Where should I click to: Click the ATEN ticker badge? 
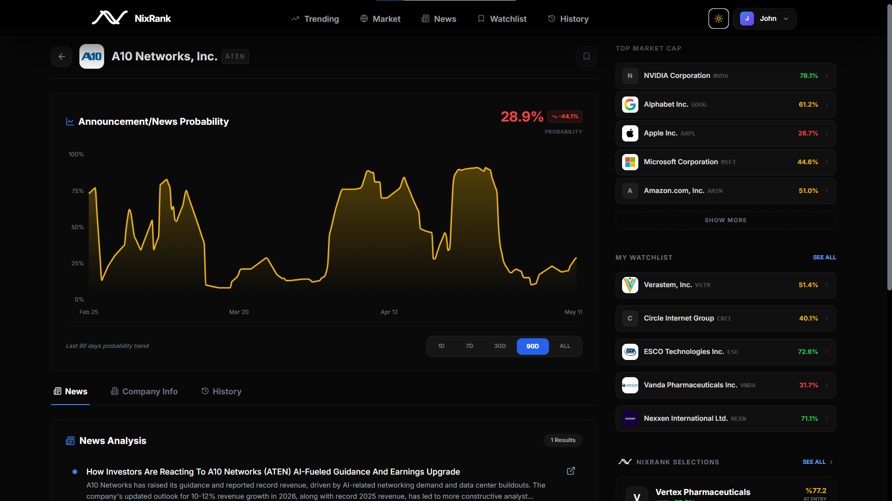point(235,56)
